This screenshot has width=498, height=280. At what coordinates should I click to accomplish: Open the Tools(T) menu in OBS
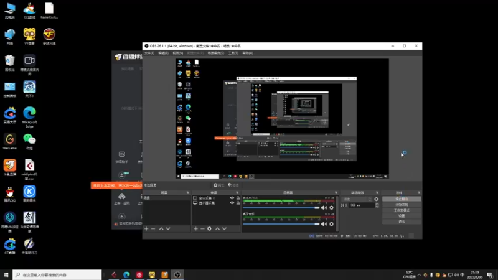233,53
